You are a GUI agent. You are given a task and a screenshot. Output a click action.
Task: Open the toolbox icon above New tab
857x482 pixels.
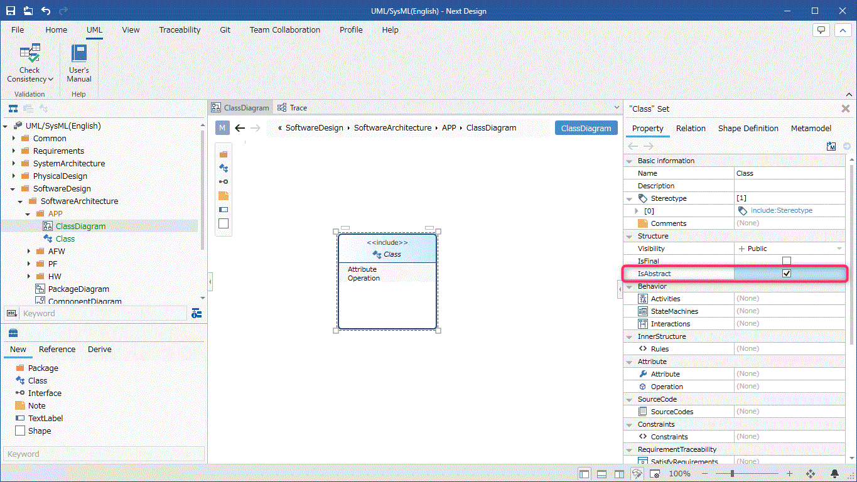click(13, 333)
